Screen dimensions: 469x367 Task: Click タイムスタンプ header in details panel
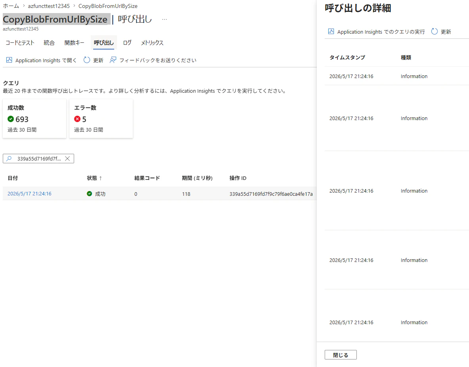pos(347,57)
